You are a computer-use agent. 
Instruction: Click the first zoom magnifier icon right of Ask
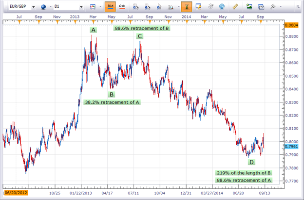click(136, 7)
